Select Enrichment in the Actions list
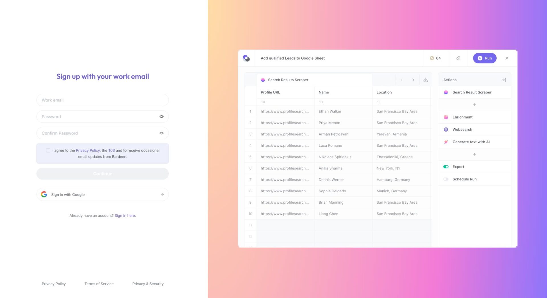Screen dimensions: 547x298 pyautogui.click(x=462, y=117)
